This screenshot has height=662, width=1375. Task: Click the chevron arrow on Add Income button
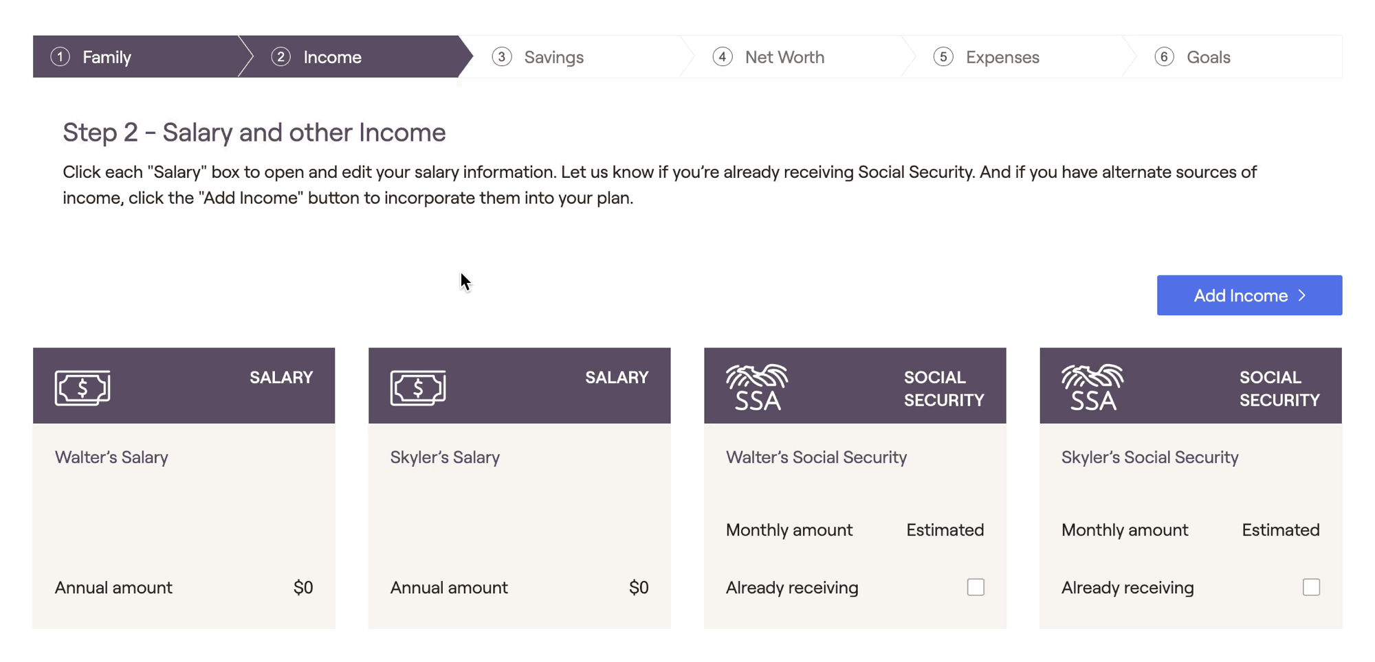pos(1302,295)
